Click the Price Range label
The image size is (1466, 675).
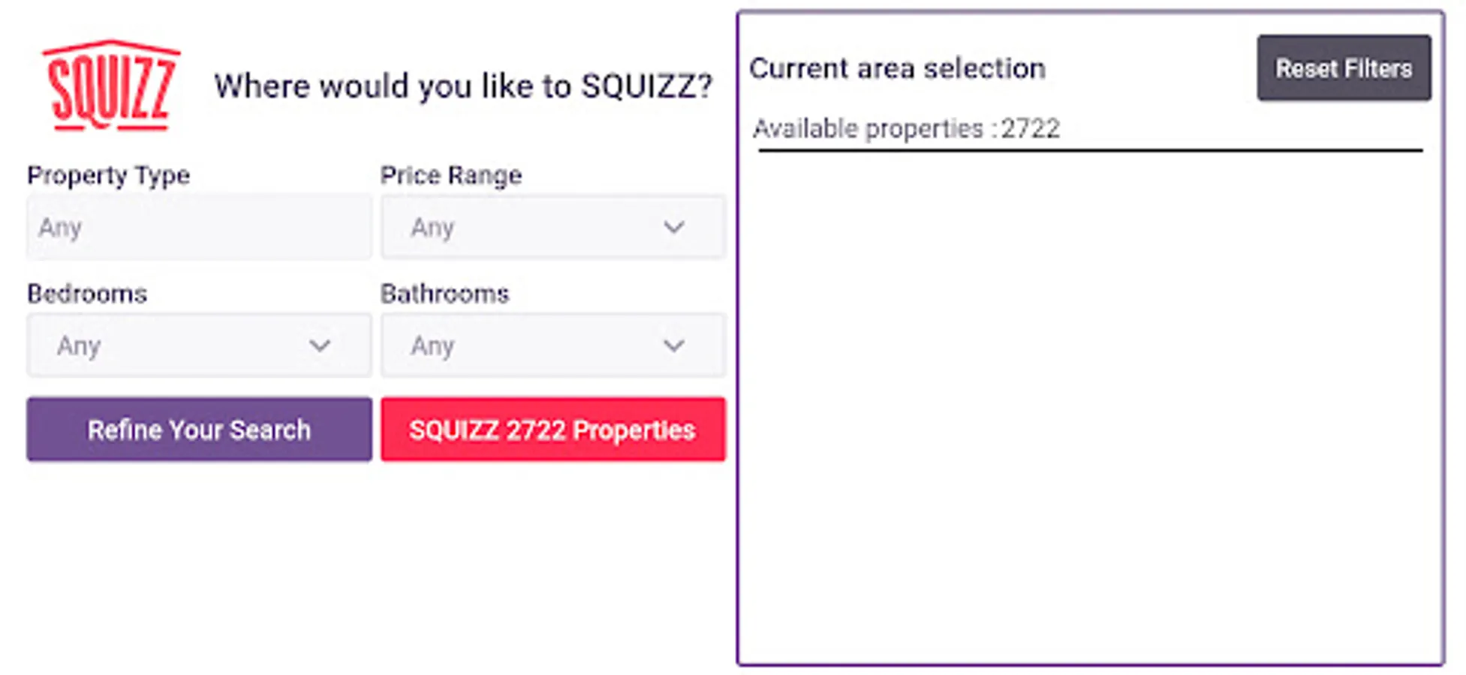click(x=450, y=175)
